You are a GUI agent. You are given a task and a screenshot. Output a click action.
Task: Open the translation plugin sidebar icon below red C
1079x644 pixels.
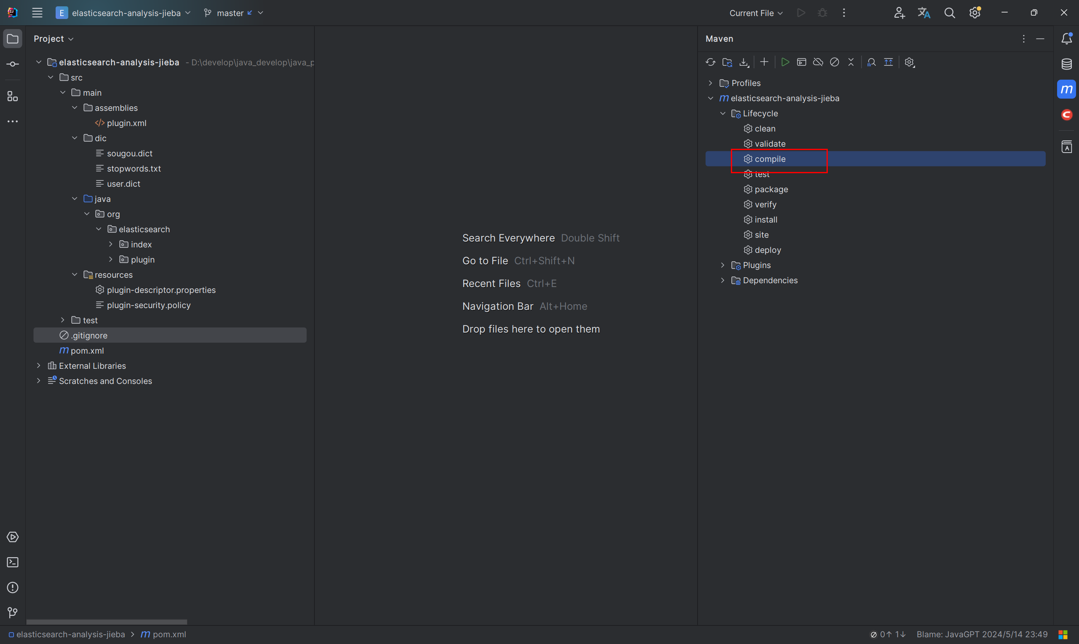tap(1066, 147)
